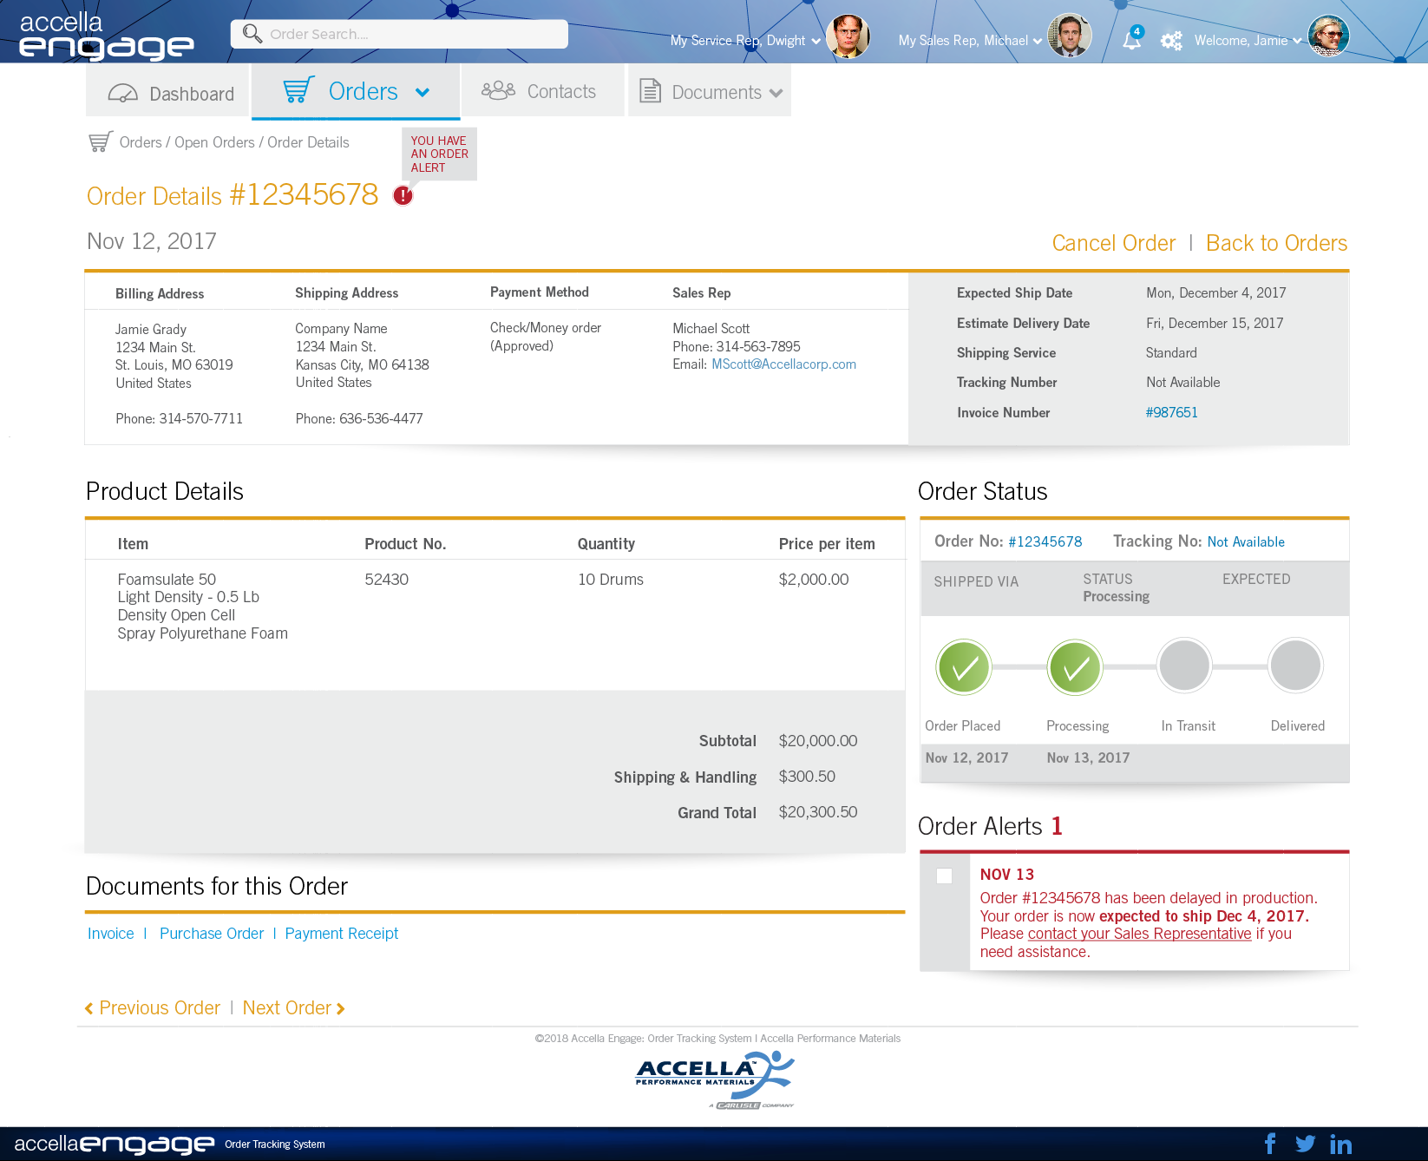Click the You Have An Order Alert callout
Viewport: 1428px width, 1161px height.
tap(439, 154)
